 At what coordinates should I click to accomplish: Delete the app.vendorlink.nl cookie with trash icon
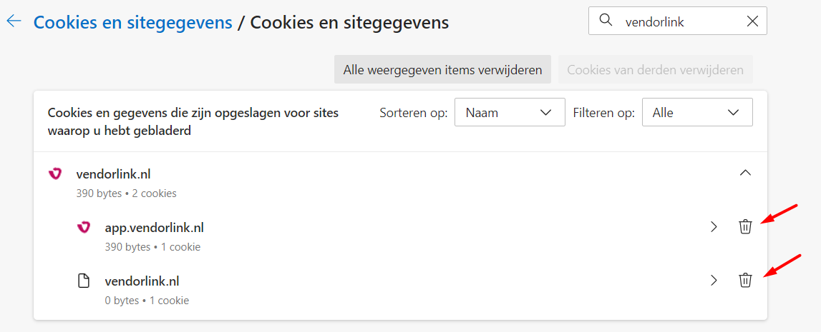click(x=744, y=226)
